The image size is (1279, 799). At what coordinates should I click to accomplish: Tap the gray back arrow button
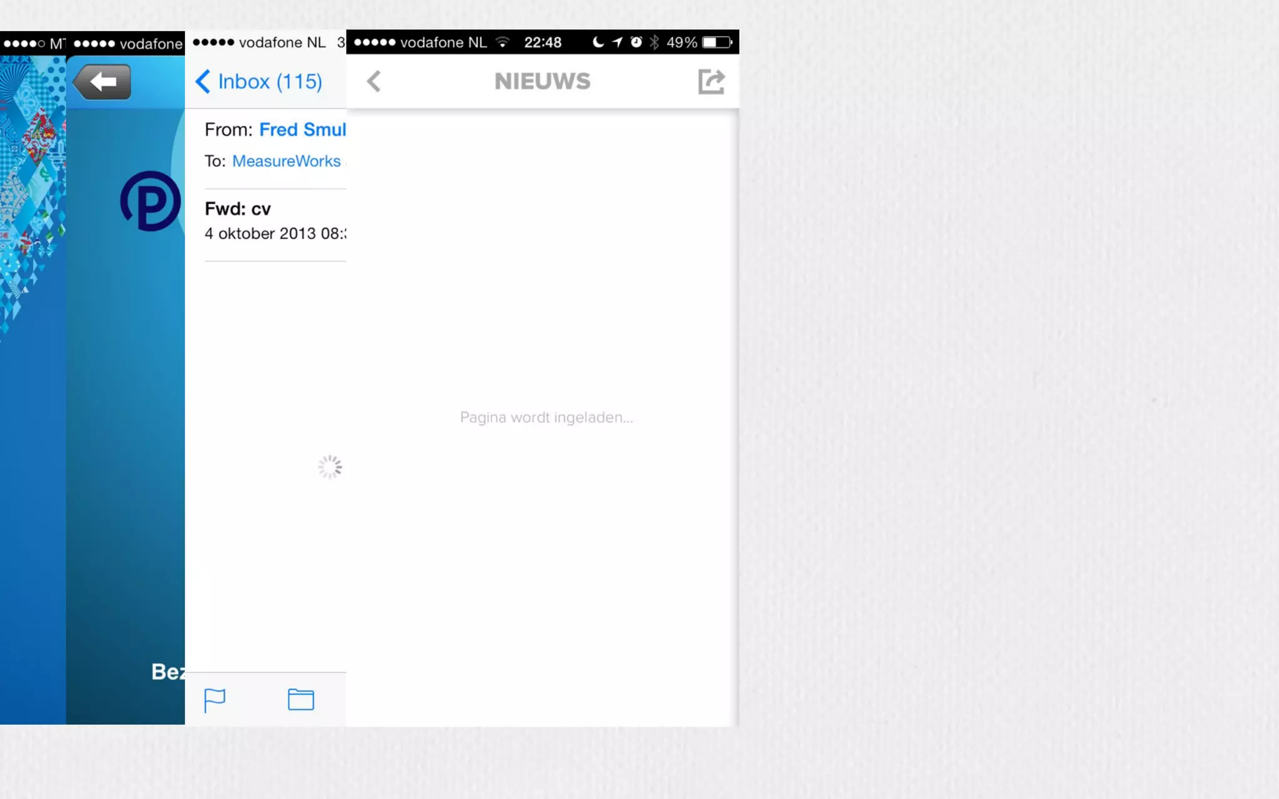coord(102,82)
